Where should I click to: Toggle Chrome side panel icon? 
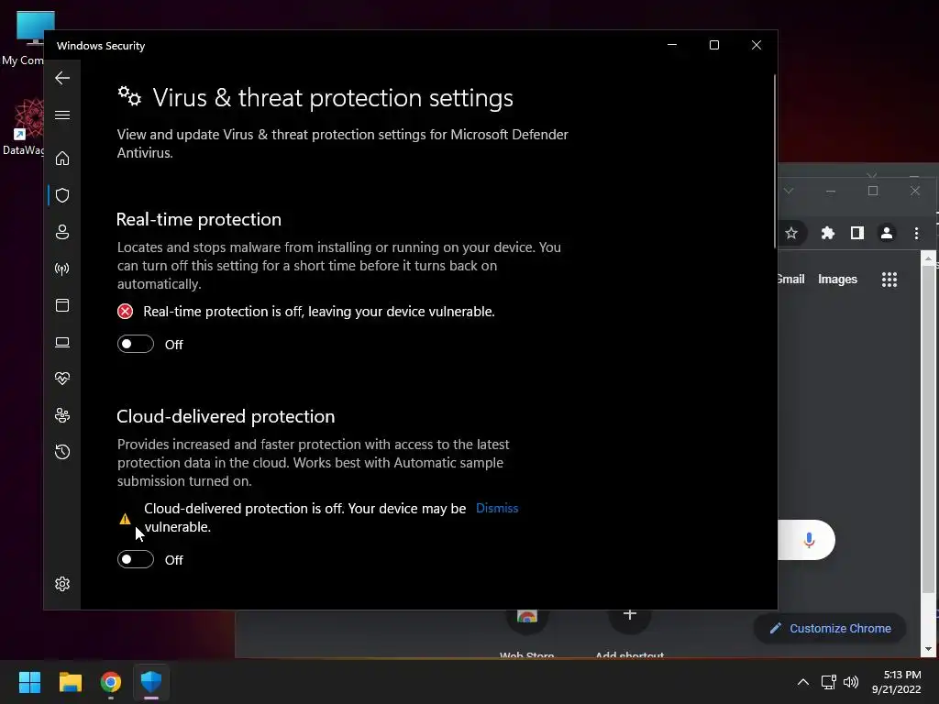click(857, 233)
